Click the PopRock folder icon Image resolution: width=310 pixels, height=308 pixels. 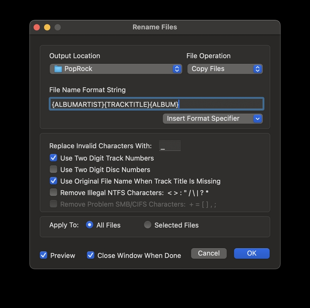coord(58,69)
